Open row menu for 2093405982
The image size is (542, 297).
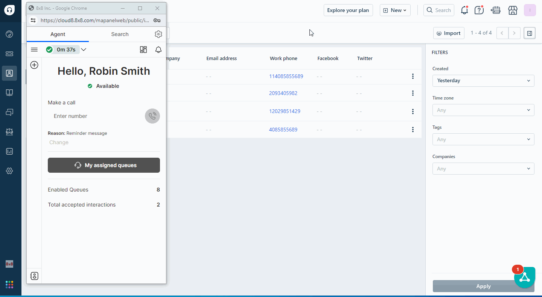click(413, 93)
